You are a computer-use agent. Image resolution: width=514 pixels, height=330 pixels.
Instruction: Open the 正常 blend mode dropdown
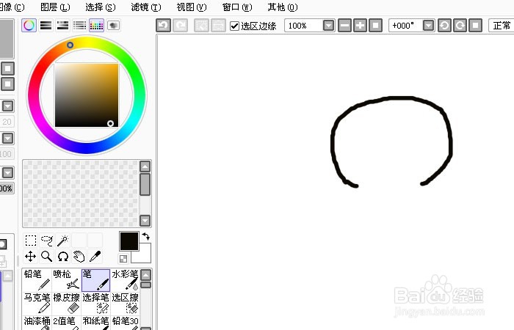502,25
